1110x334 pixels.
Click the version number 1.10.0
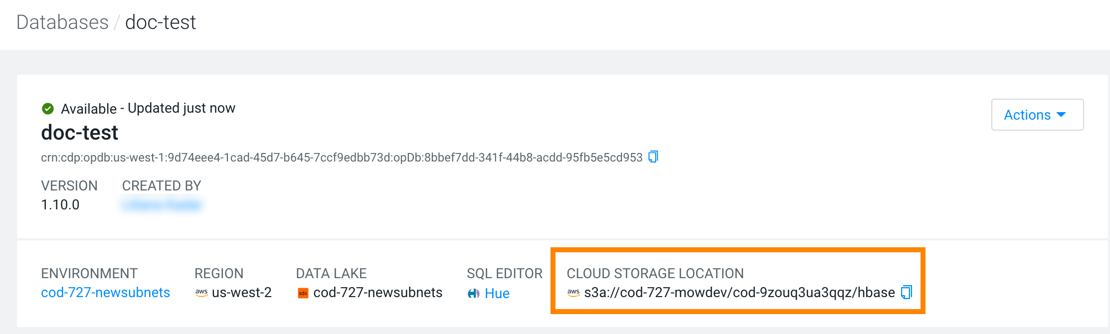pos(60,205)
